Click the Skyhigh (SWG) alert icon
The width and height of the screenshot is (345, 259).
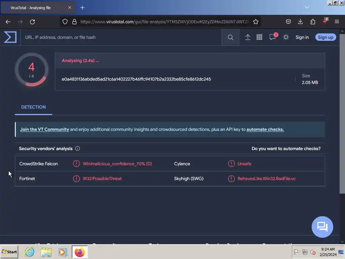tap(231, 179)
